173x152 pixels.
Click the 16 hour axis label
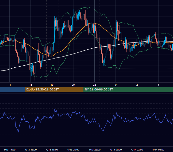tap(31, 85)
